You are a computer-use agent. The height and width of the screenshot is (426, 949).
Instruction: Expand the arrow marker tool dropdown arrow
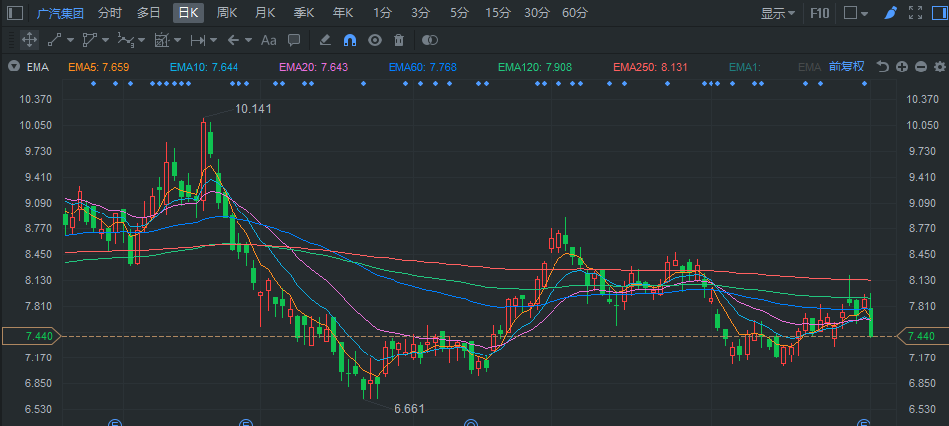(x=248, y=40)
